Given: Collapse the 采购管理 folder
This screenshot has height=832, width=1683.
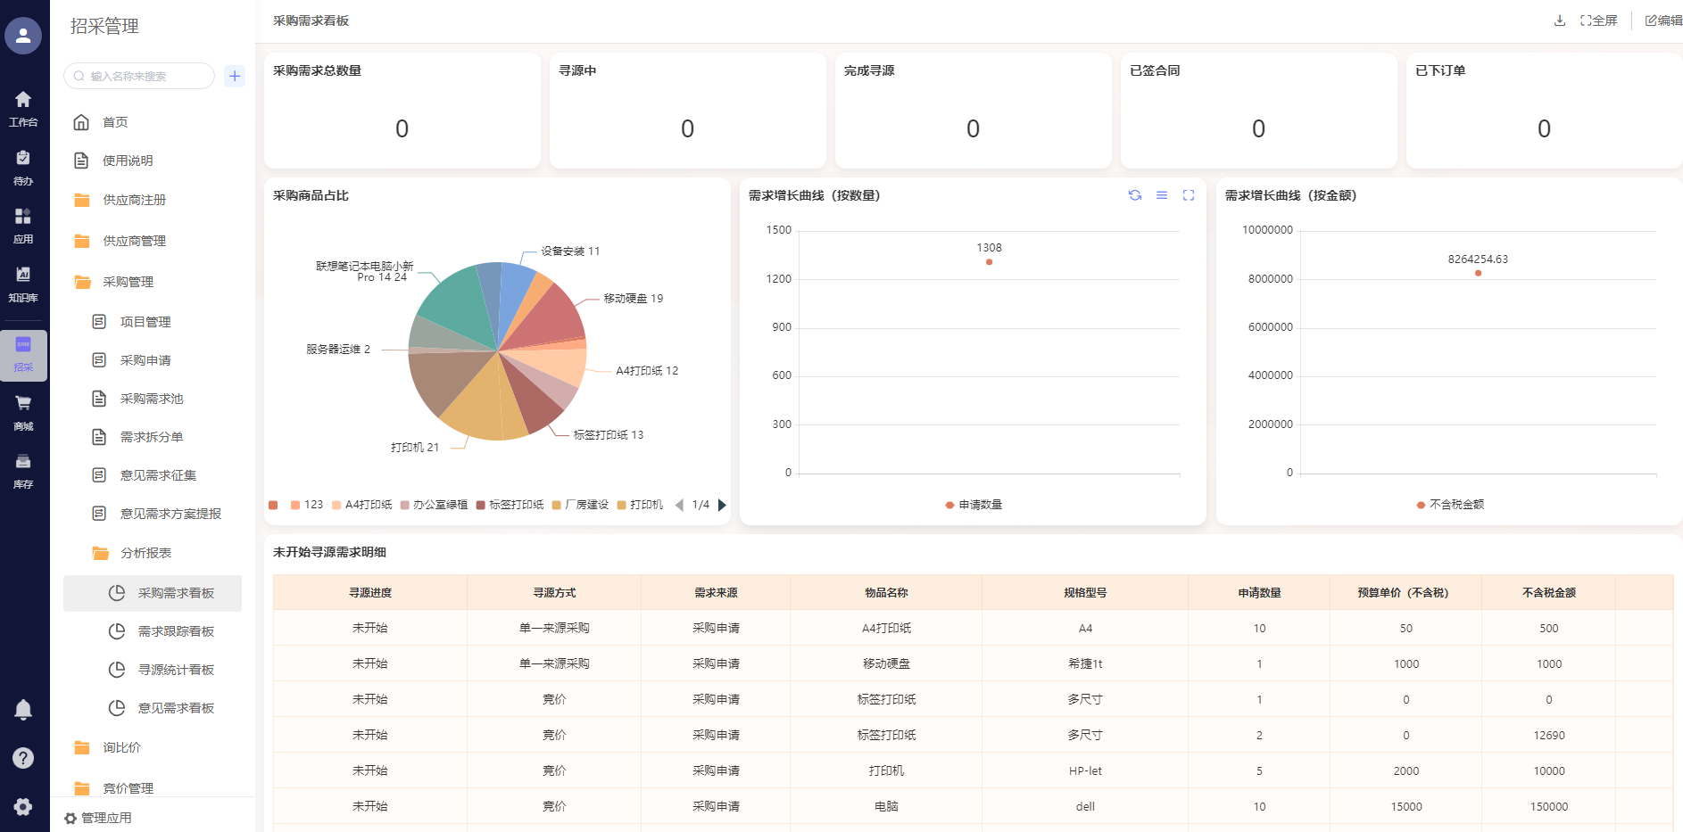Looking at the screenshot, I should [x=128, y=282].
